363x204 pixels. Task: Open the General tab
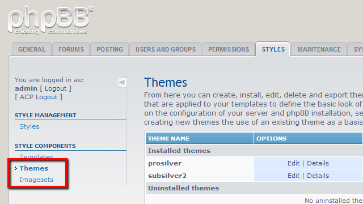[32, 49]
